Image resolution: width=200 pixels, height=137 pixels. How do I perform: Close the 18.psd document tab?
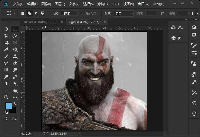pos(62,22)
